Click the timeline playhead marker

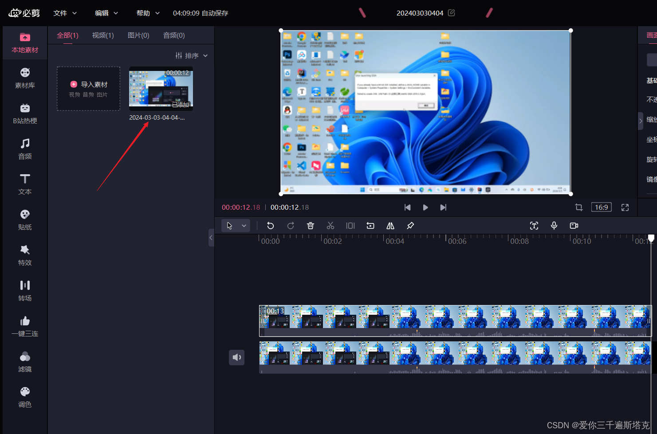point(651,239)
